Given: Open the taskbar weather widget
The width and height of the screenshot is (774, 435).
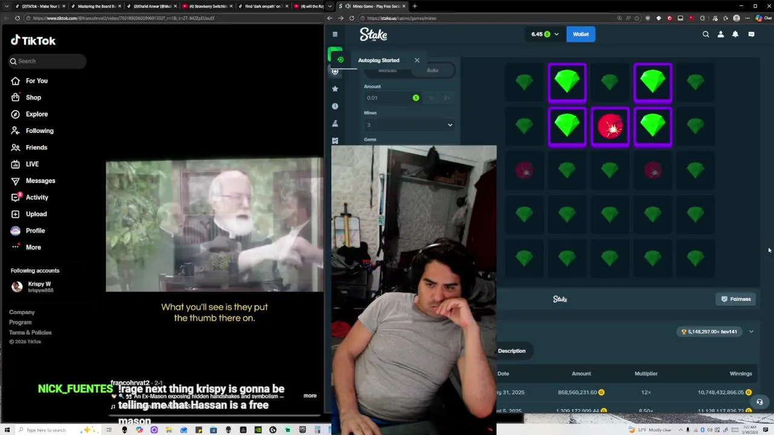Looking at the screenshot, I should pos(651,430).
